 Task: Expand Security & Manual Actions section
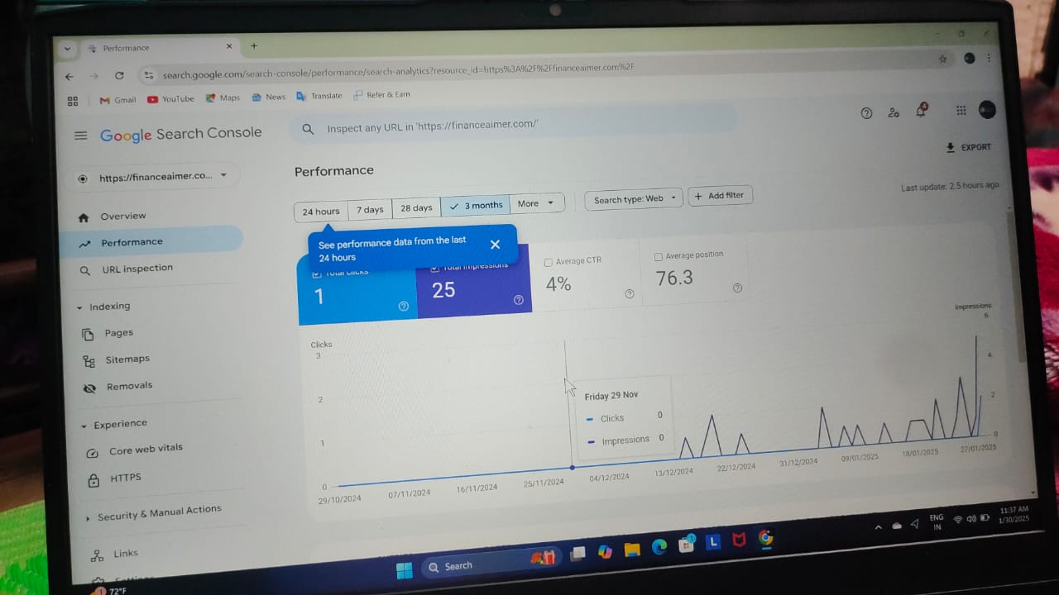88,518
